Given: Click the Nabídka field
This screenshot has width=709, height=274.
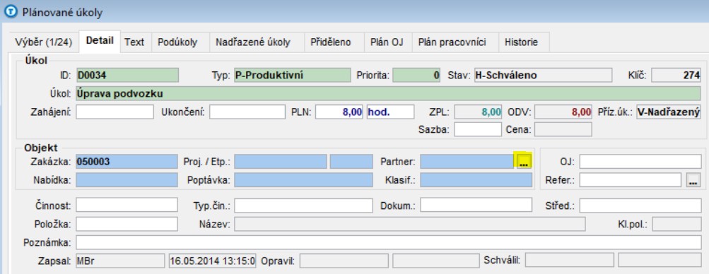Looking at the screenshot, I should click(x=127, y=179).
